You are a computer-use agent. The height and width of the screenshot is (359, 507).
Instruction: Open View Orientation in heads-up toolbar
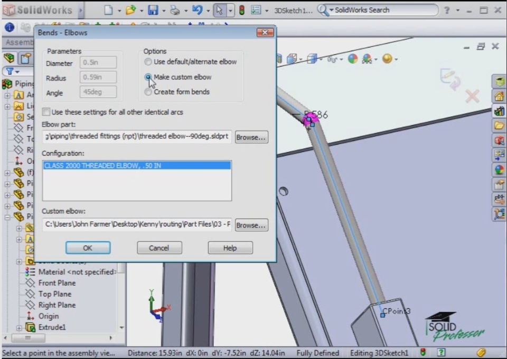pos(292,59)
